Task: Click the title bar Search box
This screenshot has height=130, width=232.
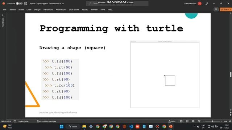Action: pyautogui.click(x=117, y=3)
